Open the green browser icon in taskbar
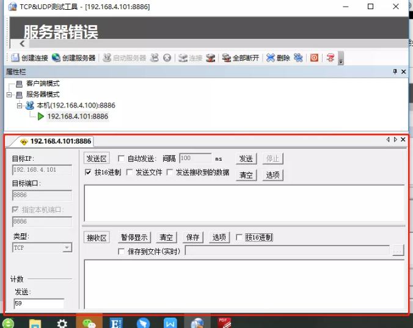413x328 pixels. (x=8, y=323)
